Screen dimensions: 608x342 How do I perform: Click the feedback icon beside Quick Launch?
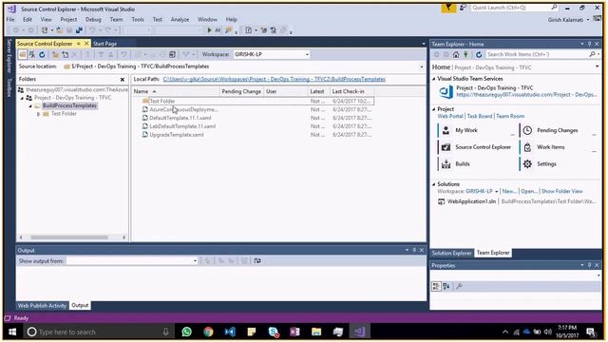click(463, 8)
